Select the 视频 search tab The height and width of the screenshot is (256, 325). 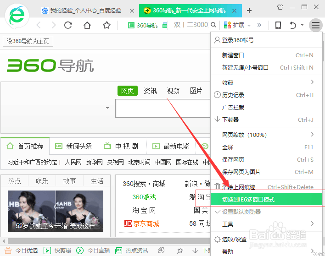pos(173,91)
